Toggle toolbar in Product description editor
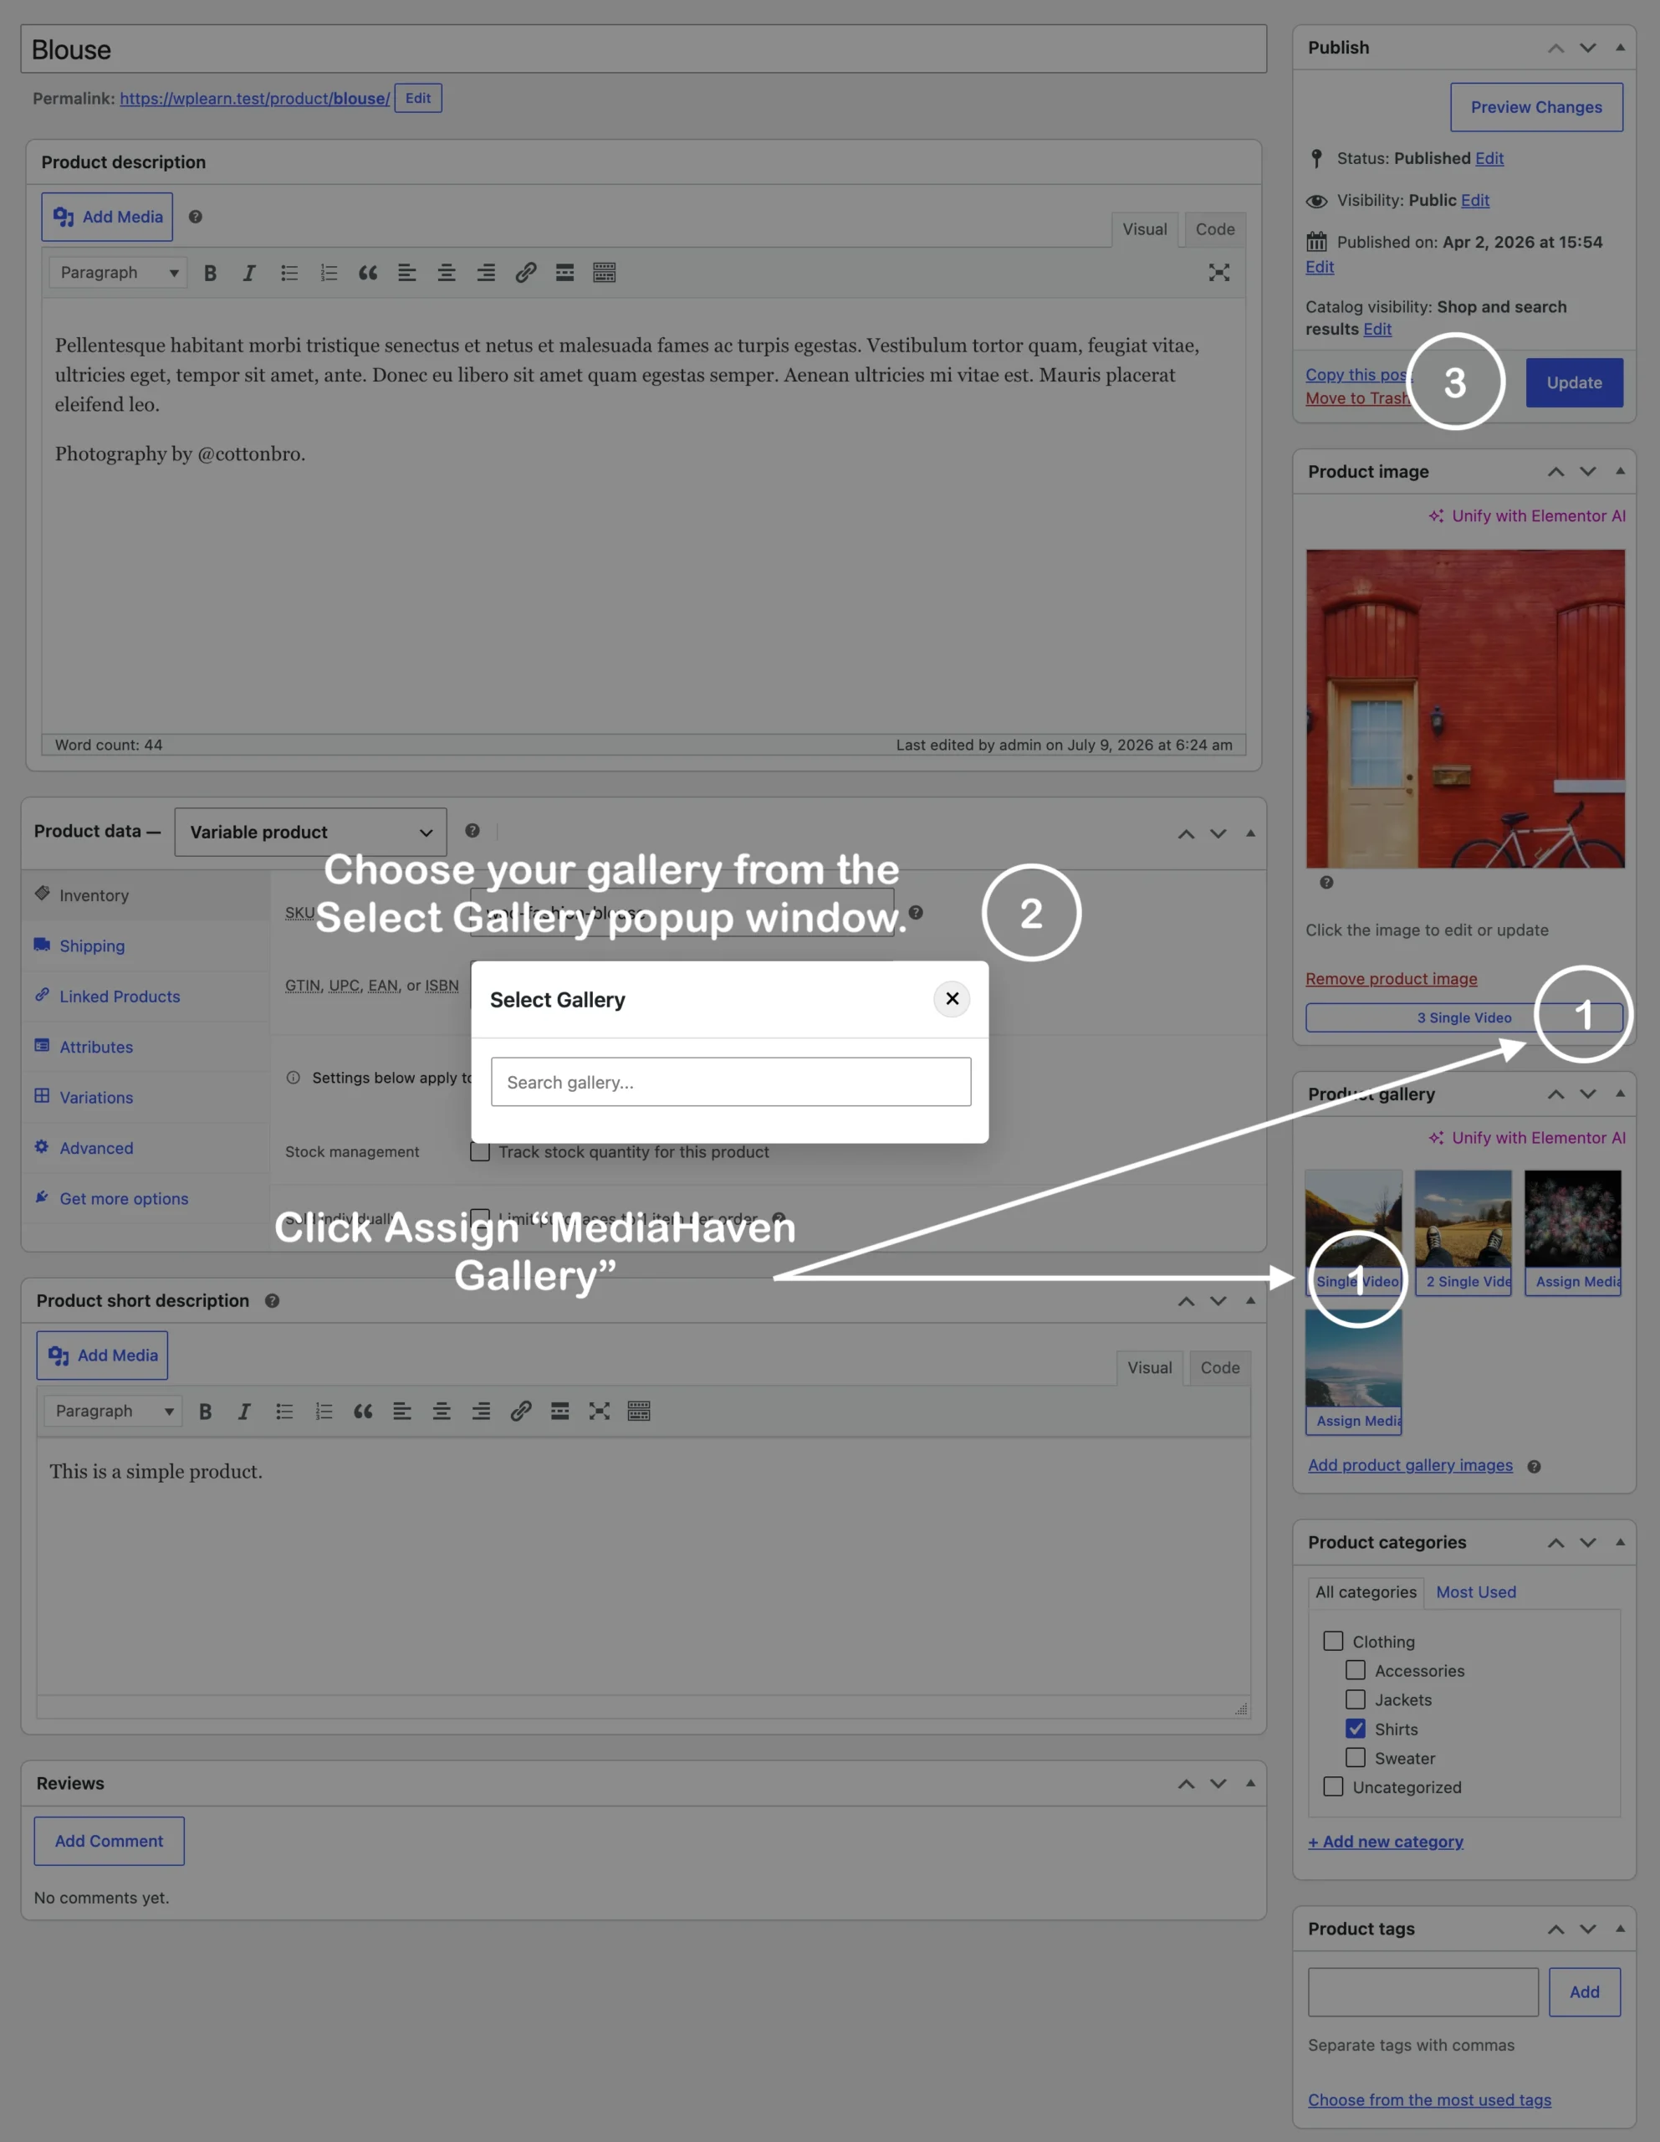This screenshot has height=2142, width=1660. click(x=604, y=274)
